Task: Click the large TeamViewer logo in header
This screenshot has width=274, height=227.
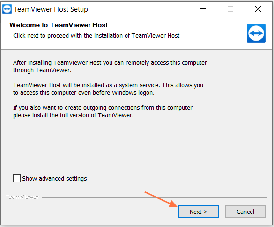Action: click(x=256, y=33)
